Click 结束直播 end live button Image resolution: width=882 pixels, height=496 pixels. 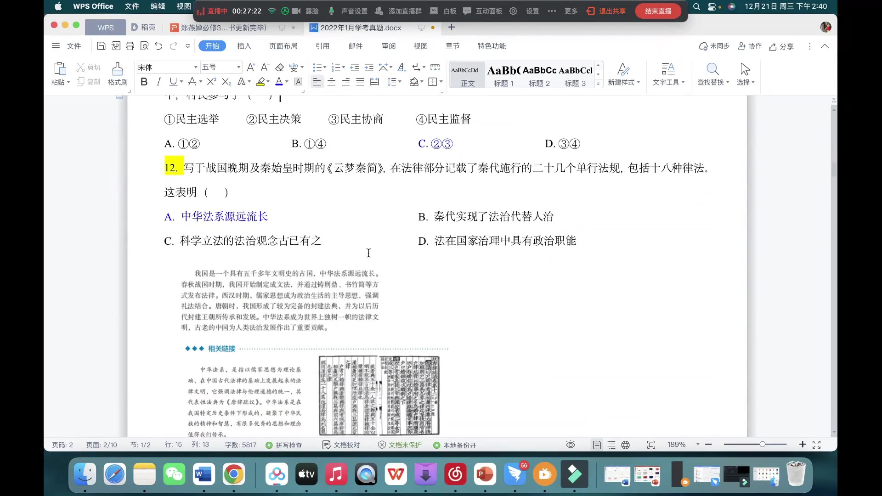(x=658, y=11)
